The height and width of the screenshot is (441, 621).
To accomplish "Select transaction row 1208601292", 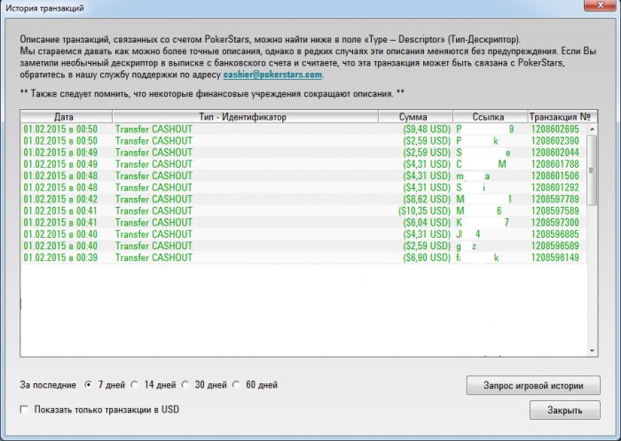I will pos(303,187).
